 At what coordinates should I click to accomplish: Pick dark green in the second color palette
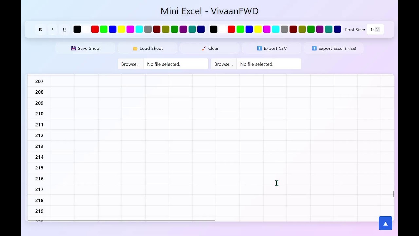(x=311, y=29)
